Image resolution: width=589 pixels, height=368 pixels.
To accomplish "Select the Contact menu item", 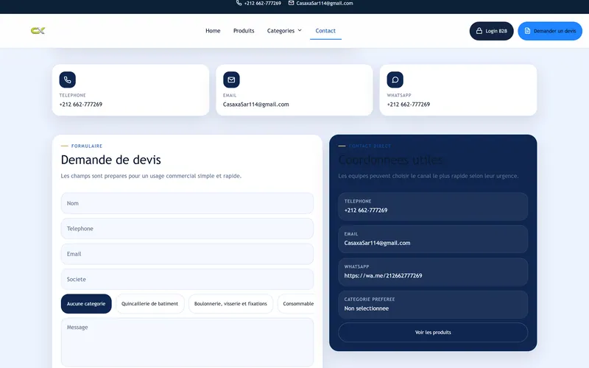I will [x=325, y=31].
